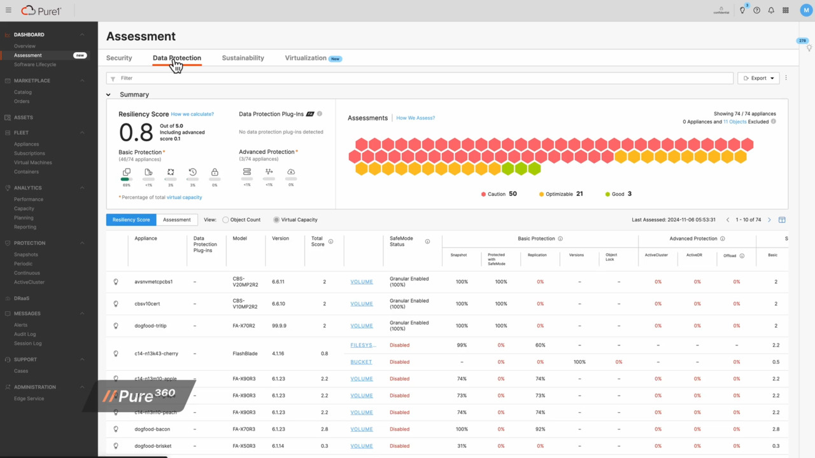This screenshot has height=458, width=815.
Task: Collapse the Summary section
Action: coord(108,95)
